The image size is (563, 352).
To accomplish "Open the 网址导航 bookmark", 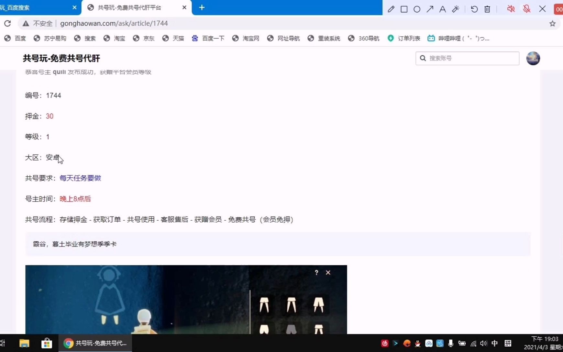I will click(283, 38).
